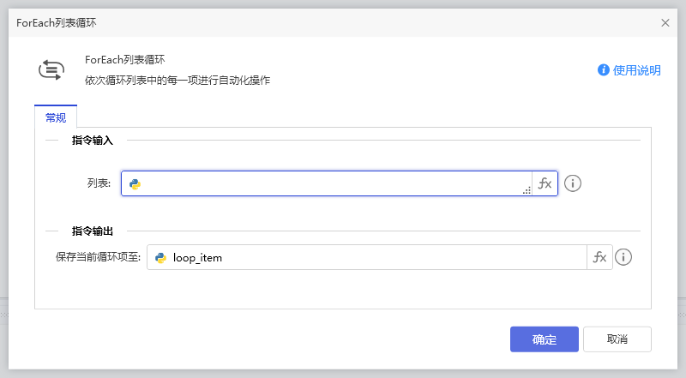Open the fx expression editor for 列表

click(545, 183)
